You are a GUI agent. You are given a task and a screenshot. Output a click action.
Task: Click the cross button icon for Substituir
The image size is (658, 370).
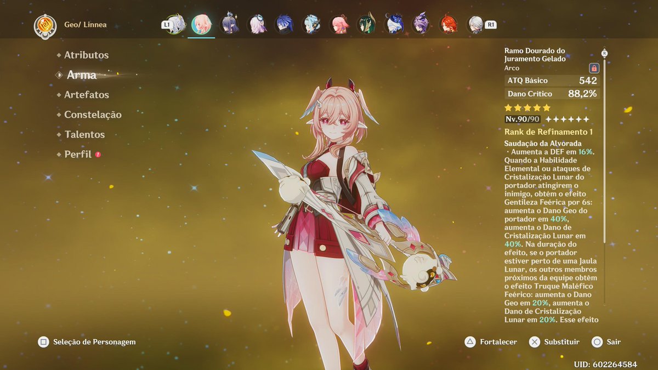[534, 342]
